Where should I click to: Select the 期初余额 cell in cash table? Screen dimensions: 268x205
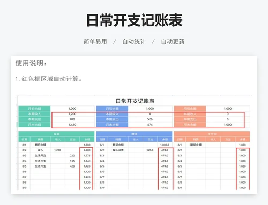pos(40,145)
